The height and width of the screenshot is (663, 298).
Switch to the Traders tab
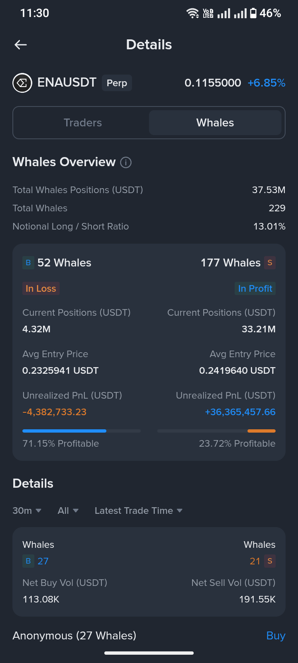pyautogui.click(x=83, y=123)
